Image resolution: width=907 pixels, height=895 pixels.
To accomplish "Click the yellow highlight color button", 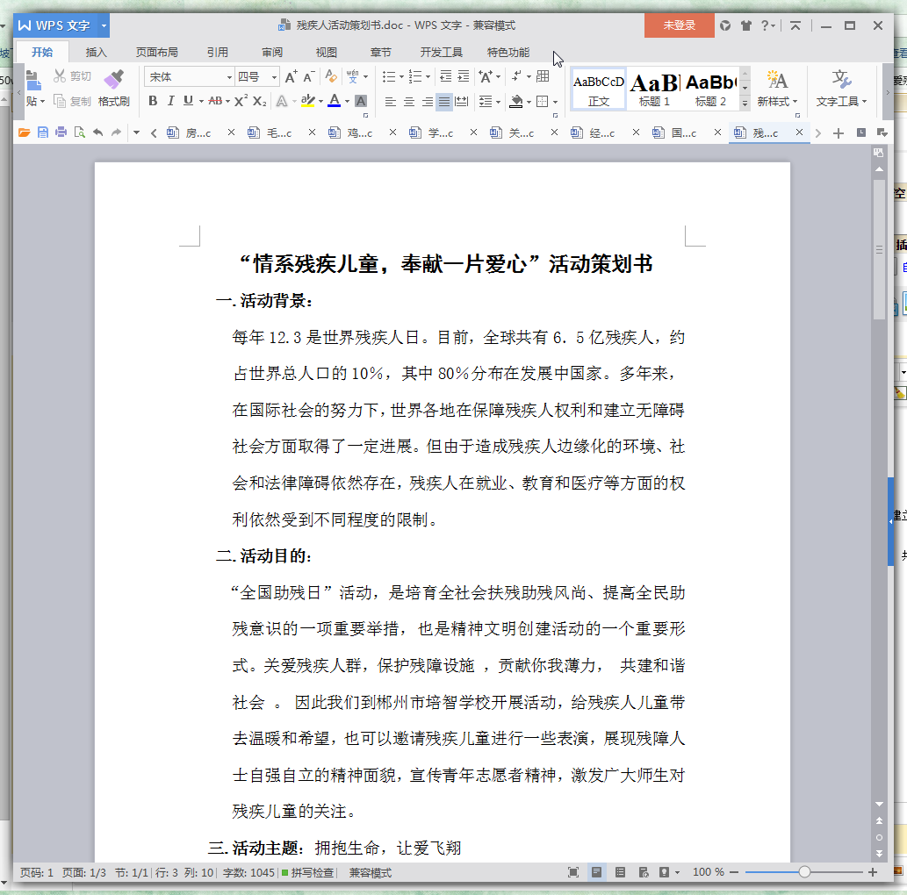I will [307, 101].
